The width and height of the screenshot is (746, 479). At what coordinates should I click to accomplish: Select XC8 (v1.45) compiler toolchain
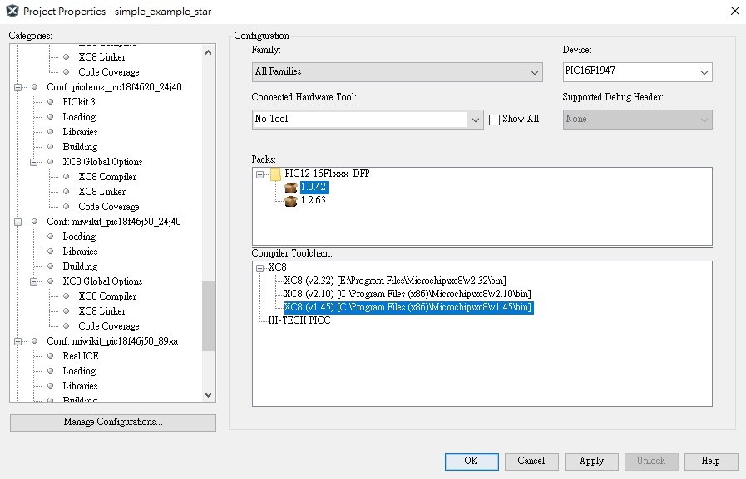click(x=408, y=307)
